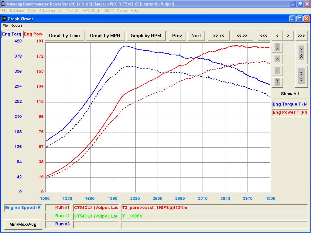Toggle the Eng Torque T legend entry
The image size is (311, 233).
pyautogui.click(x=290, y=104)
